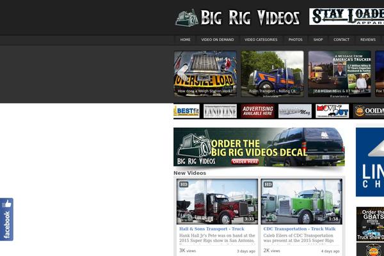Image resolution: width=384 pixels, height=256 pixels.
Task: Click the red Order Here button
Action: (x=245, y=162)
